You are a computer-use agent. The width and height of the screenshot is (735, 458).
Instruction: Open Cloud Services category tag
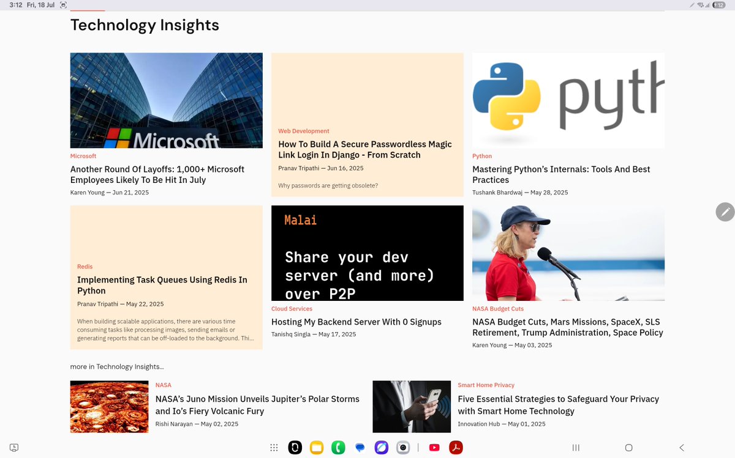click(292, 309)
